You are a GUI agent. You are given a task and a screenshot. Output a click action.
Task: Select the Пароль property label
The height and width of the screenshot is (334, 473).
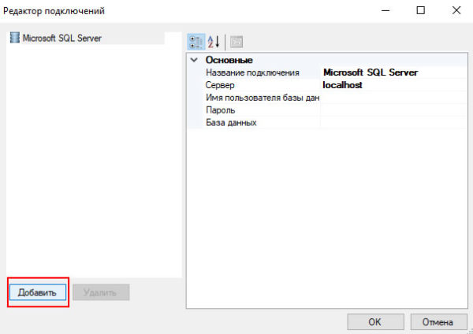(220, 110)
